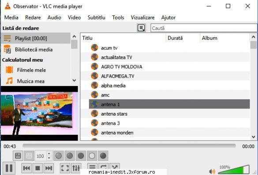Viewport: 258px width, 175px height.
Task: Select the AGRO TV MOLDOVA row
Action: (165, 67)
